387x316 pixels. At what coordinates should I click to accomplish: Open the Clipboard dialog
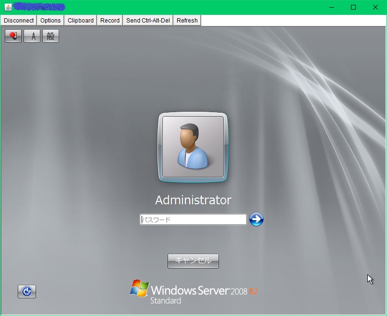81,20
